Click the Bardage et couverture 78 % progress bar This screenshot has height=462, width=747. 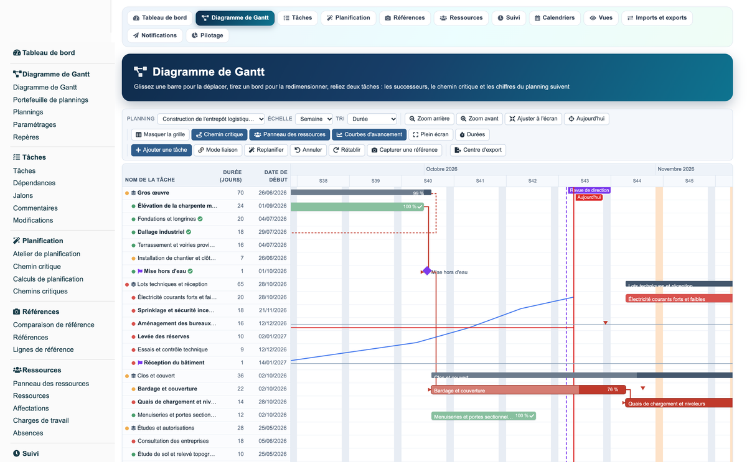(x=528, y=390)
